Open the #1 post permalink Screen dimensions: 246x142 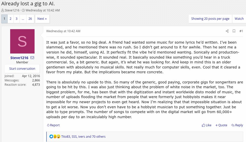pyautogui.click(x=241, y=31)
